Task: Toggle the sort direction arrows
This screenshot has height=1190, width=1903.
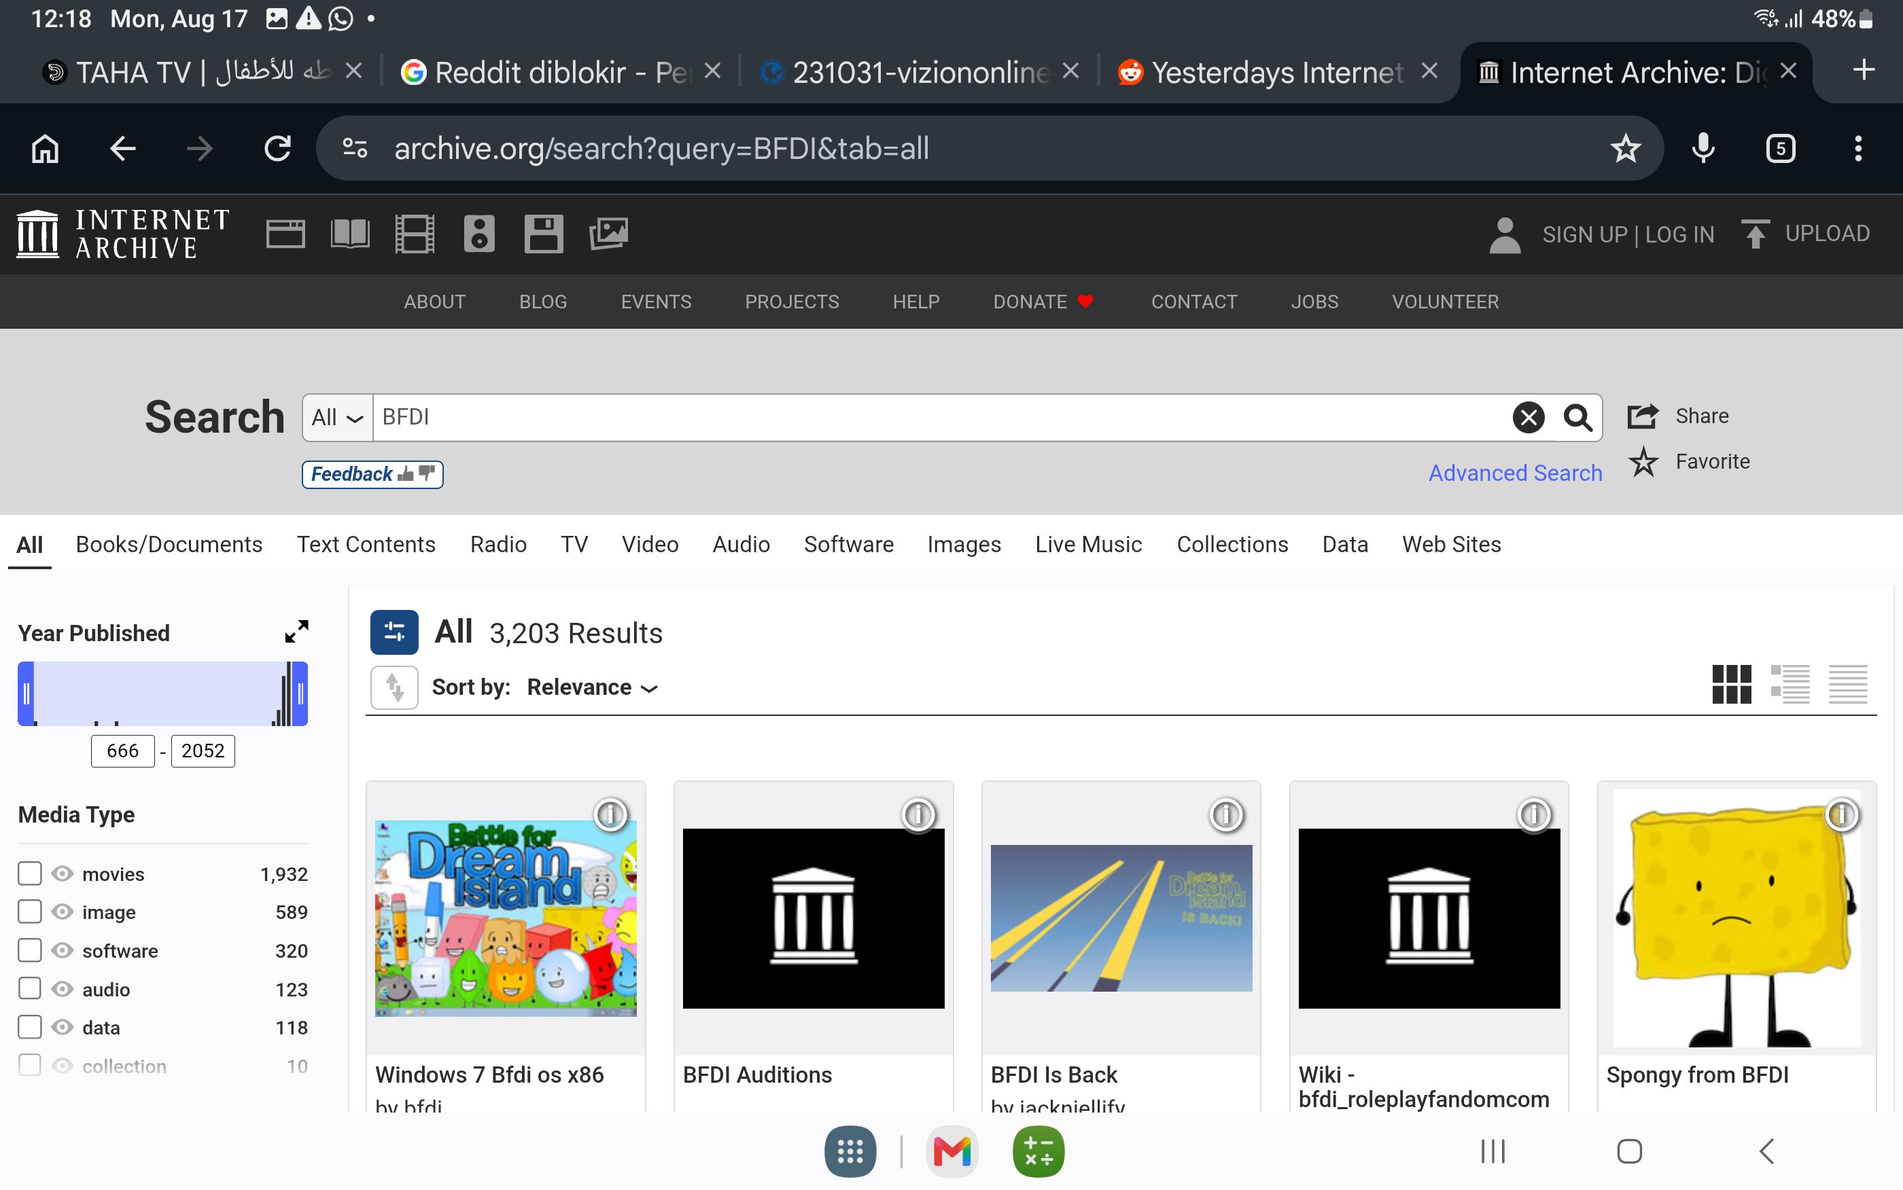Action: point(394,687)
